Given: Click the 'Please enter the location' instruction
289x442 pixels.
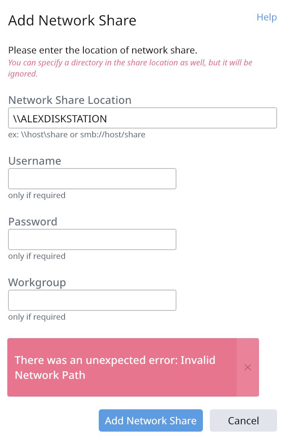Looking at the screenshot, I should [103, 50].
